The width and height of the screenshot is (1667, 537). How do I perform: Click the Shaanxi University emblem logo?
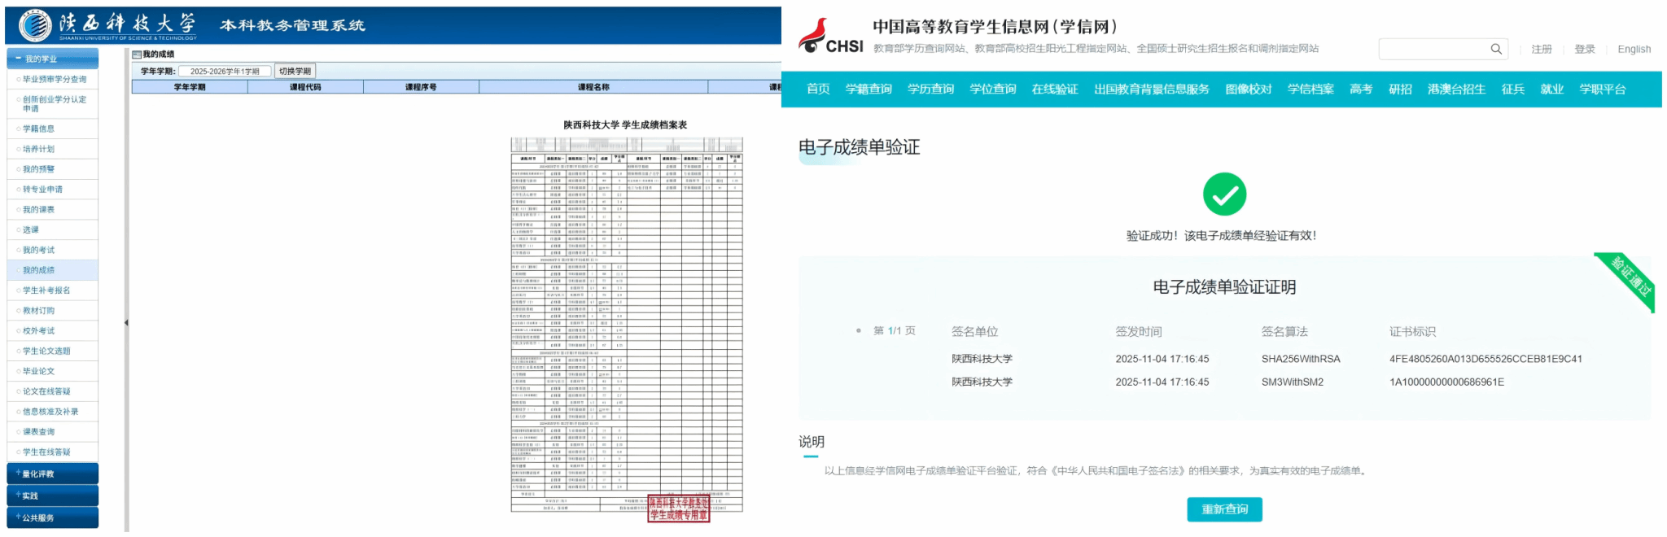point(35,25)
